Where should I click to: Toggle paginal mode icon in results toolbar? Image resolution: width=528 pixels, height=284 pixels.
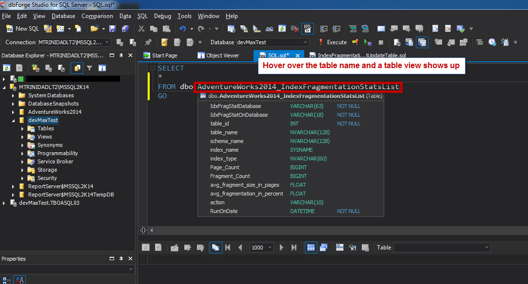215,248
